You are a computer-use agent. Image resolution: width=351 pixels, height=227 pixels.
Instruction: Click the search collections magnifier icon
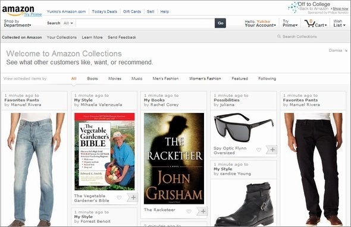279,36
